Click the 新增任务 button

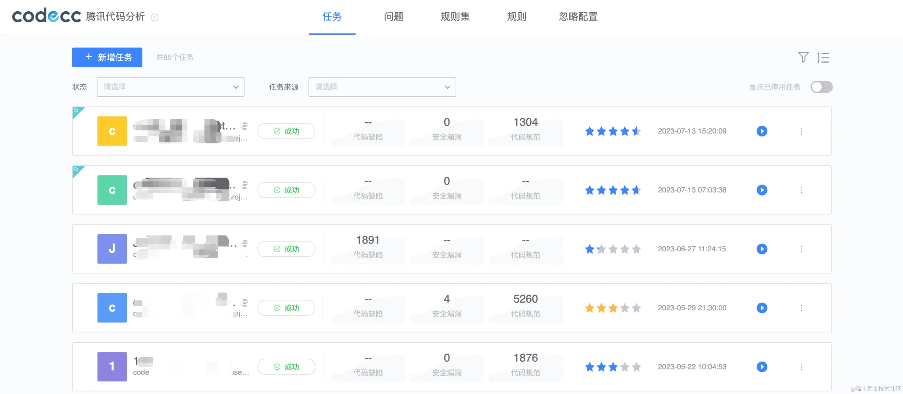pyautogui.click(x=107, y=57)
